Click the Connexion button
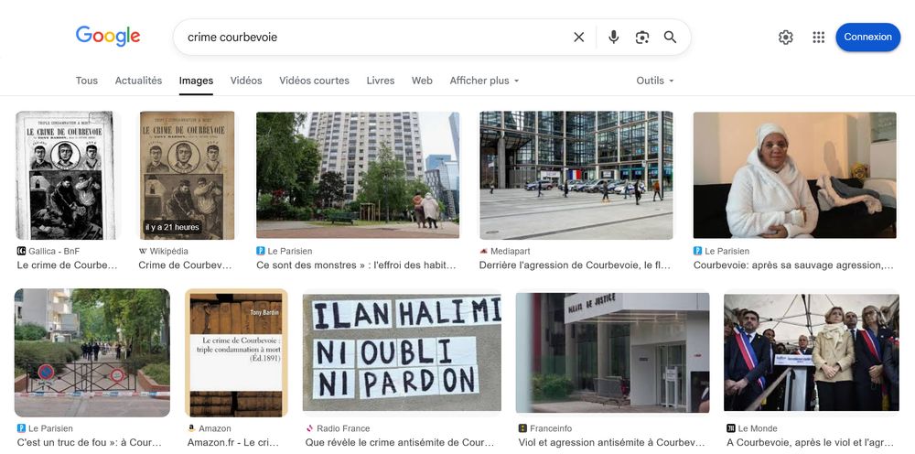The image size is (915, 454). pos(867,37)
